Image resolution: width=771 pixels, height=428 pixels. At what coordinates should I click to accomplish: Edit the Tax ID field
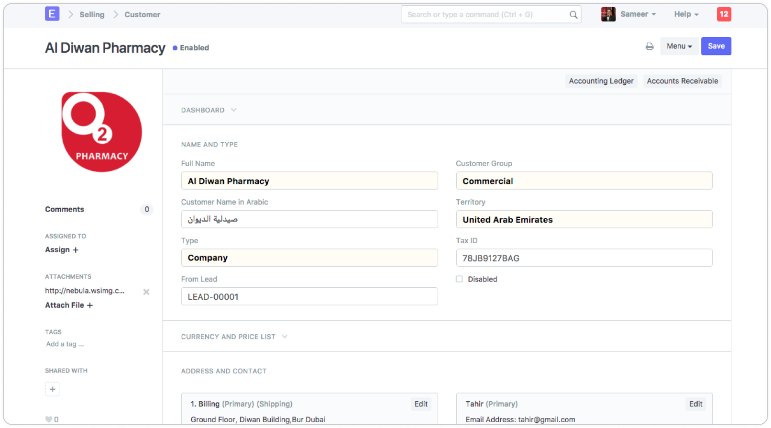click(x=584, y=258)
